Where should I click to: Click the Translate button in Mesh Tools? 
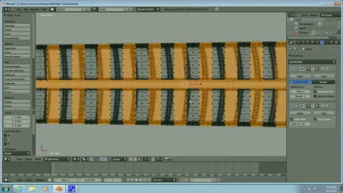coord(17,26)
